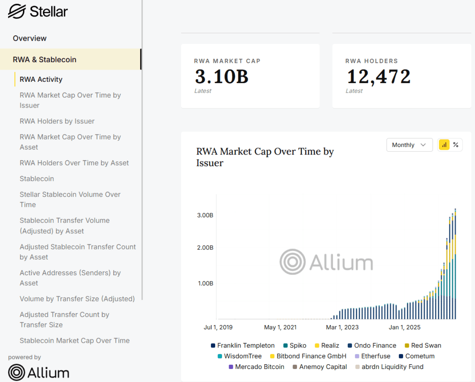This screenshot has height=382, width=475.
Task: Toggle Bitbond Finance GmbH legend entry
Action: [308, 356]
